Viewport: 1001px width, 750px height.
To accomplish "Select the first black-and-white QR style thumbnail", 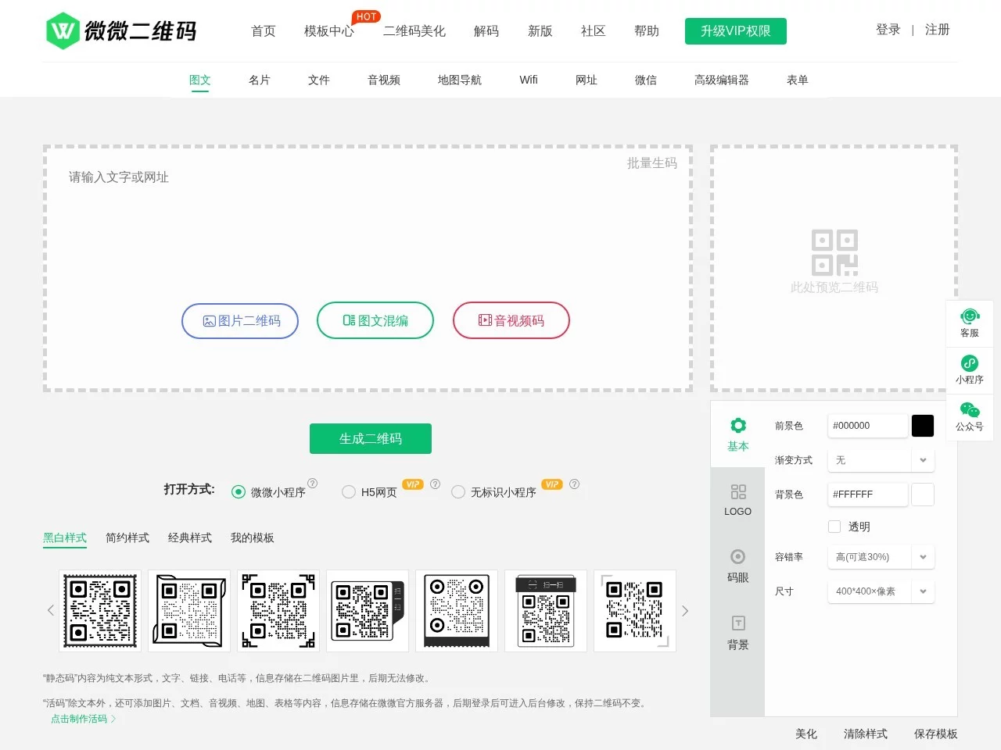I will point(99,610).
